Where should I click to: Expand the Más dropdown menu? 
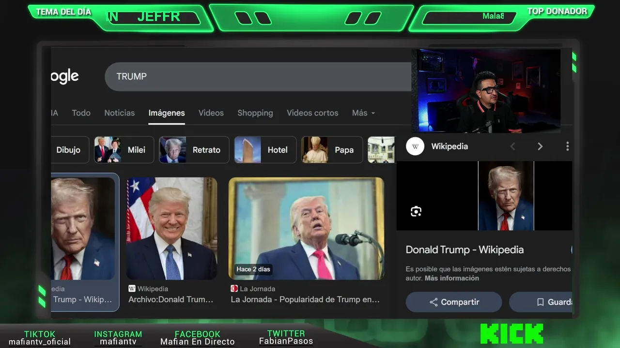pyautogui.click(x=363, y=113)
